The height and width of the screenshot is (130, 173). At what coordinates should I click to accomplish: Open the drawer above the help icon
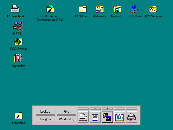coord(119,109)
